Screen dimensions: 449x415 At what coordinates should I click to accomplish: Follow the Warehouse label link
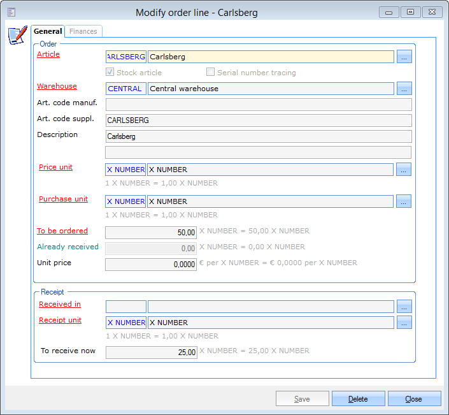57,87
